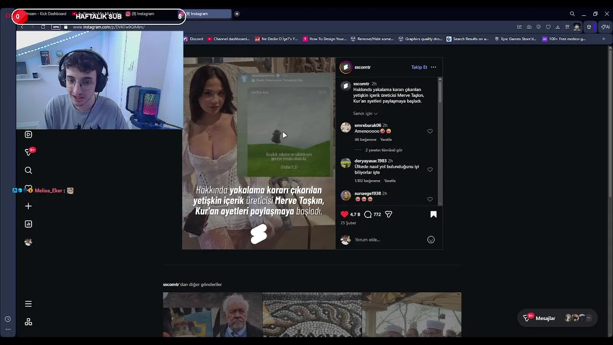This screenshot has height=345, width=613.
Task: Switch to the Kick Dashboard tab
Action: [x=45, y=14]
